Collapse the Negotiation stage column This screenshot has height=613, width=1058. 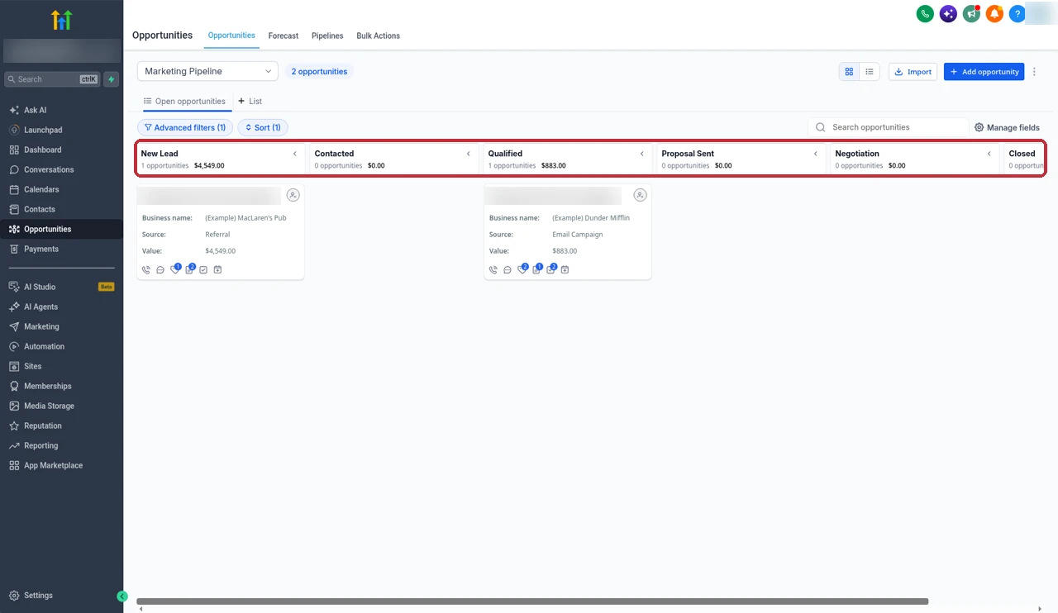click(x=989, y=154)
